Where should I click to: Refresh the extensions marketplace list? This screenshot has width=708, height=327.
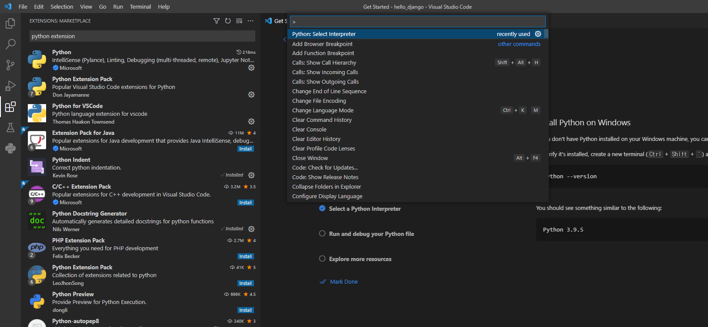click(x=228, y=21)
